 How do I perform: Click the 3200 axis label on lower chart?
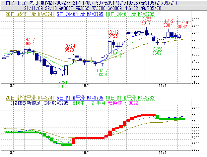click(x=195, y=149)
